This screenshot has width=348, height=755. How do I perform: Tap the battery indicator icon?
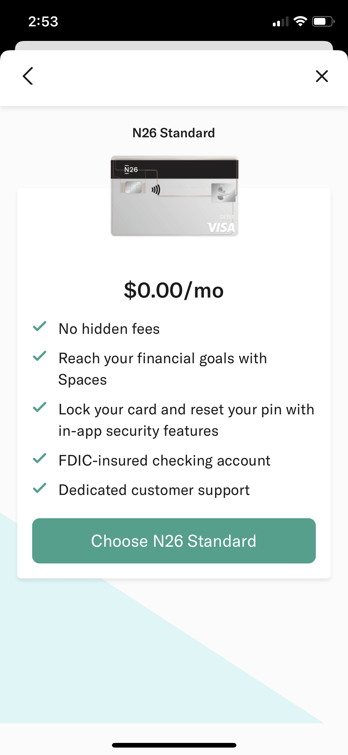coord(323,21)
